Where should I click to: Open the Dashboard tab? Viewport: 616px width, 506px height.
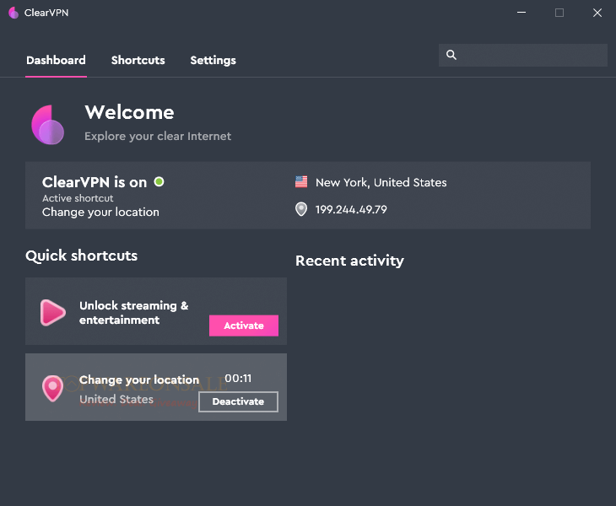[56, 60]
